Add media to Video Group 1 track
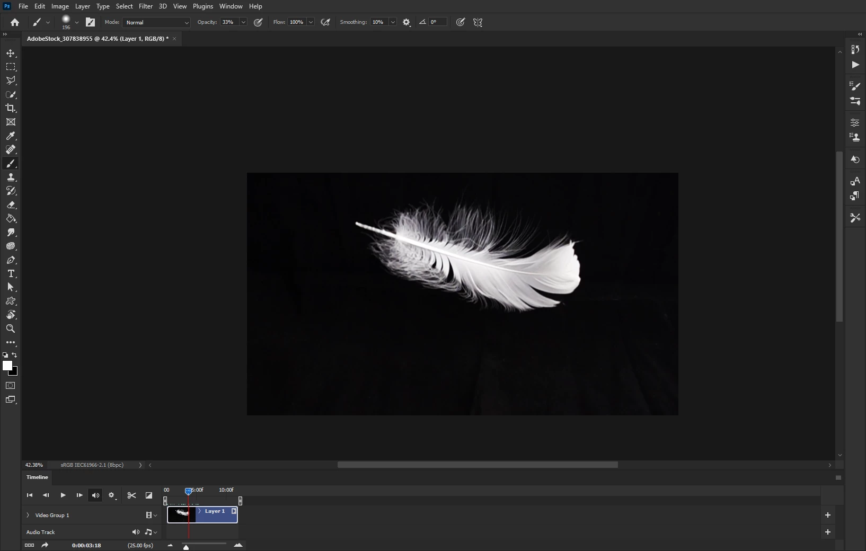The width and height of the screenshot is (866, 551). tap(828, 515)
